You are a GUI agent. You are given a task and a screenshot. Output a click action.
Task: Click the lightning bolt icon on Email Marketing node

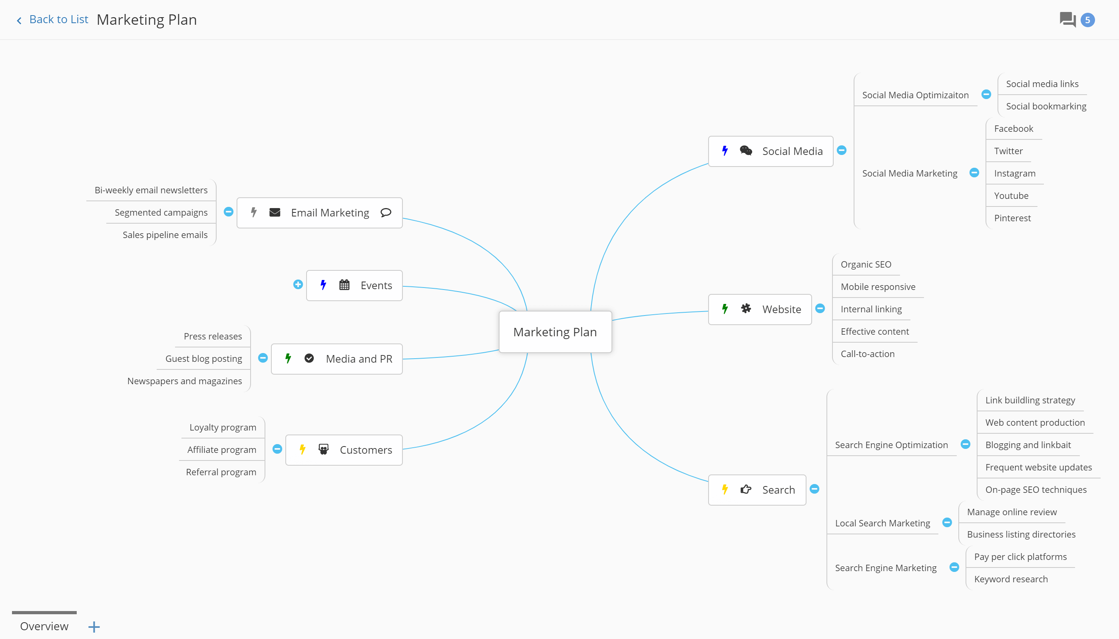click(x=254, y=212)
